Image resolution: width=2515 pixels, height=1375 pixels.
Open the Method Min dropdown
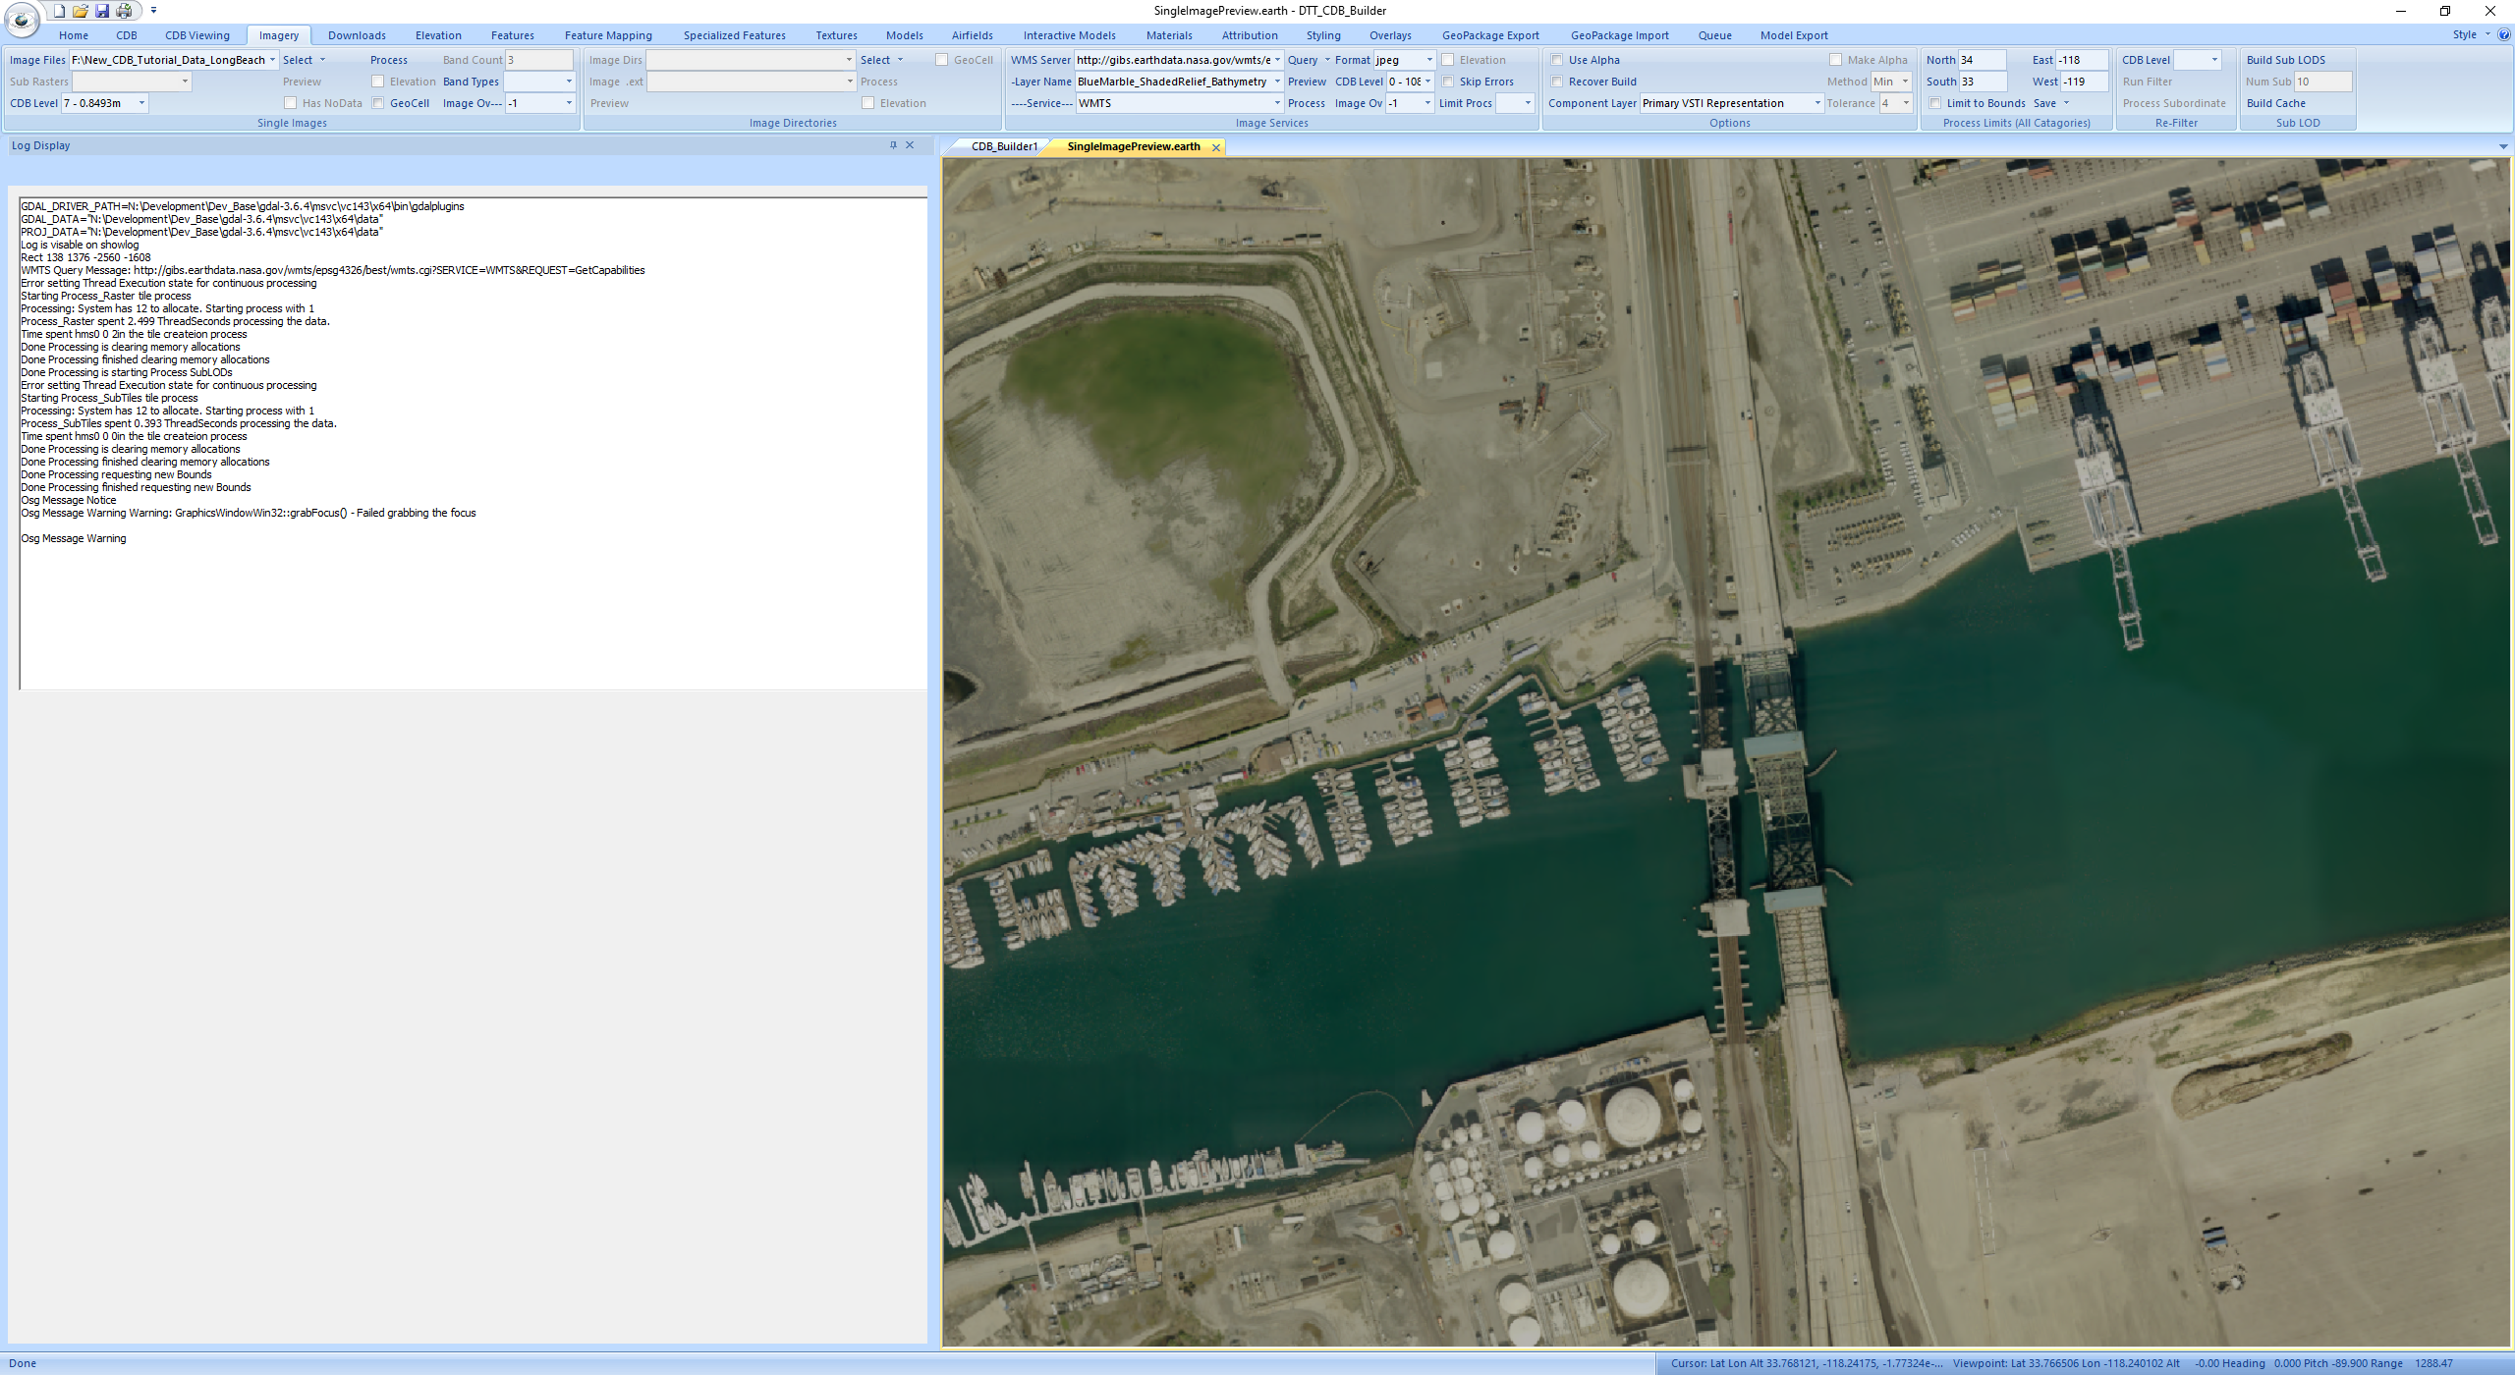click(x=1905, y=82)
